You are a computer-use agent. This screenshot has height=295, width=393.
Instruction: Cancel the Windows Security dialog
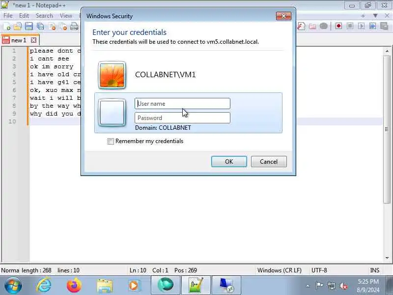click(269, 162)
